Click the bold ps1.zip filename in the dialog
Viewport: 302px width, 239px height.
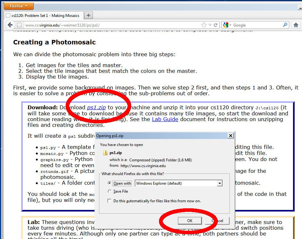115,153
